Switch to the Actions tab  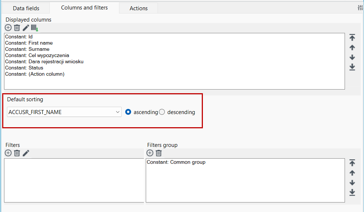[138, 8]
